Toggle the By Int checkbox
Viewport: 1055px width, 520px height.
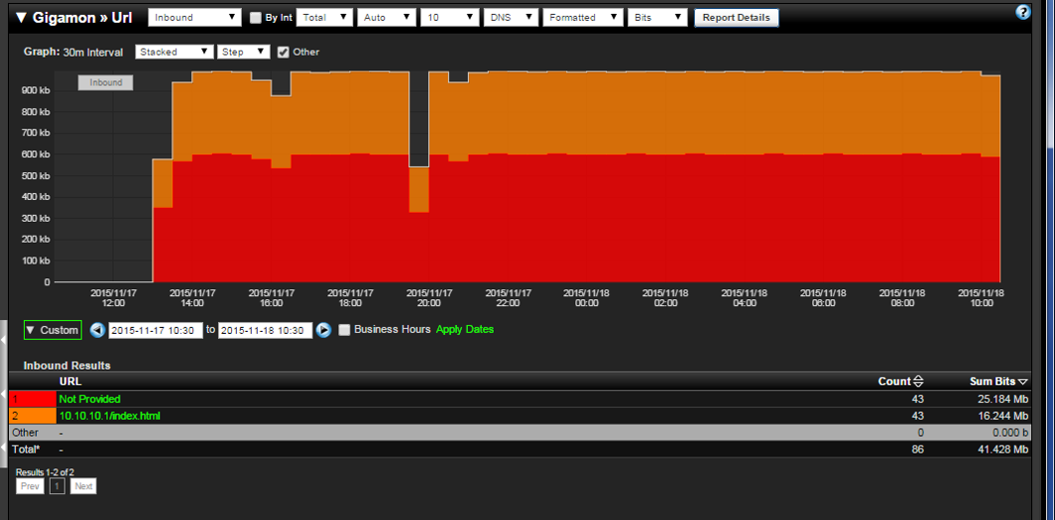pyautogui.click(x=255, y=18)
